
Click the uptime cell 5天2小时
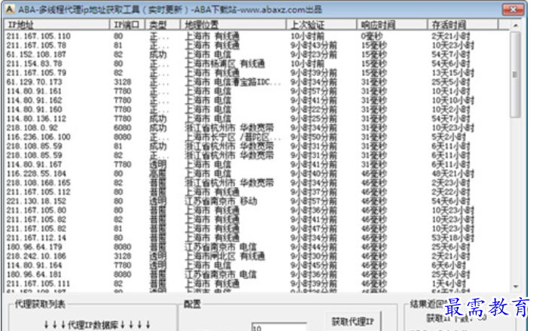pyautogui.click(x=449, y=137)
